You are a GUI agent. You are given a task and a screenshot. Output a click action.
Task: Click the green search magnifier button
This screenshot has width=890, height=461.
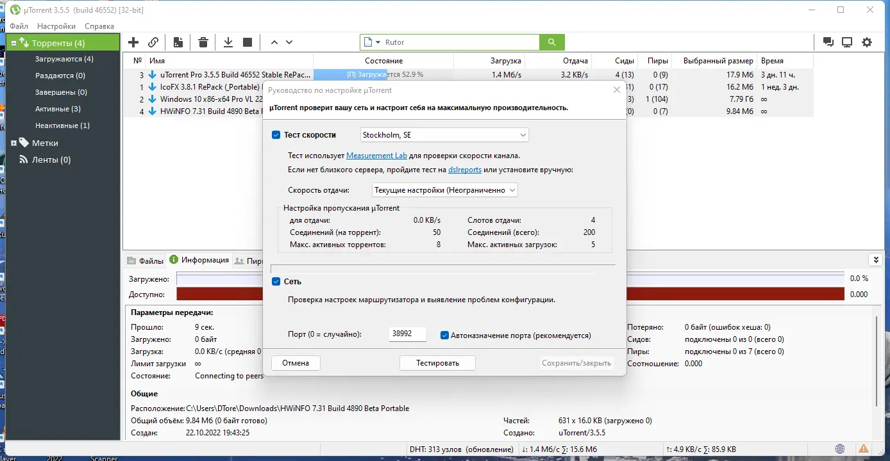[x=552, y=42]
